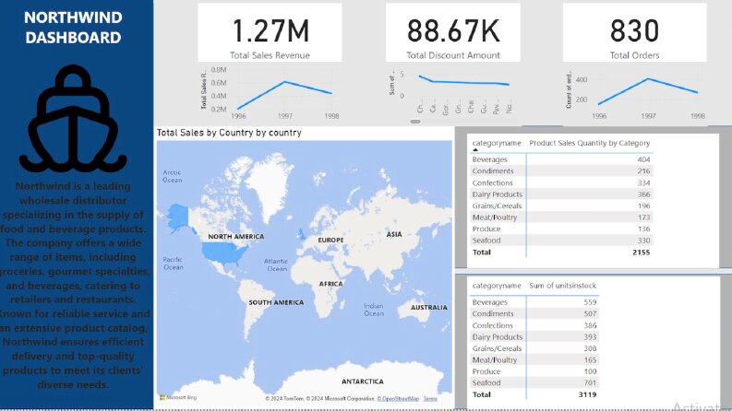The image size is (732, 411).
Task: Click the EUROPE label on the map
Action: (330, 240)
